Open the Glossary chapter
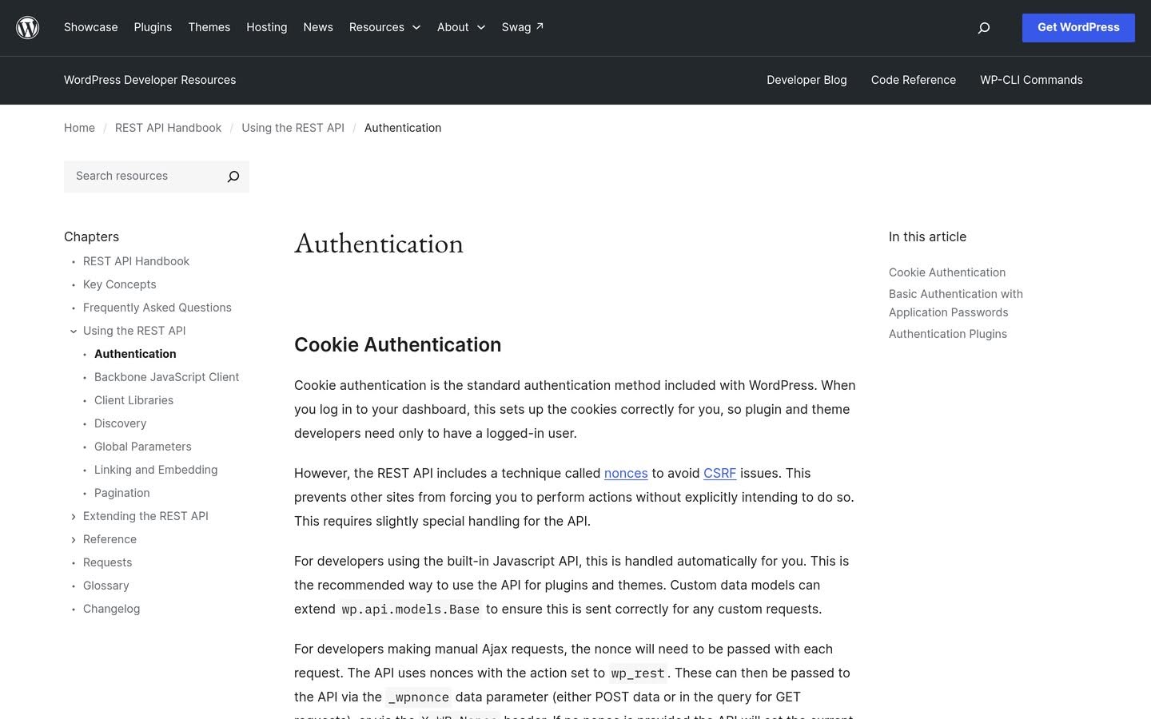 (x=106, y=586)
